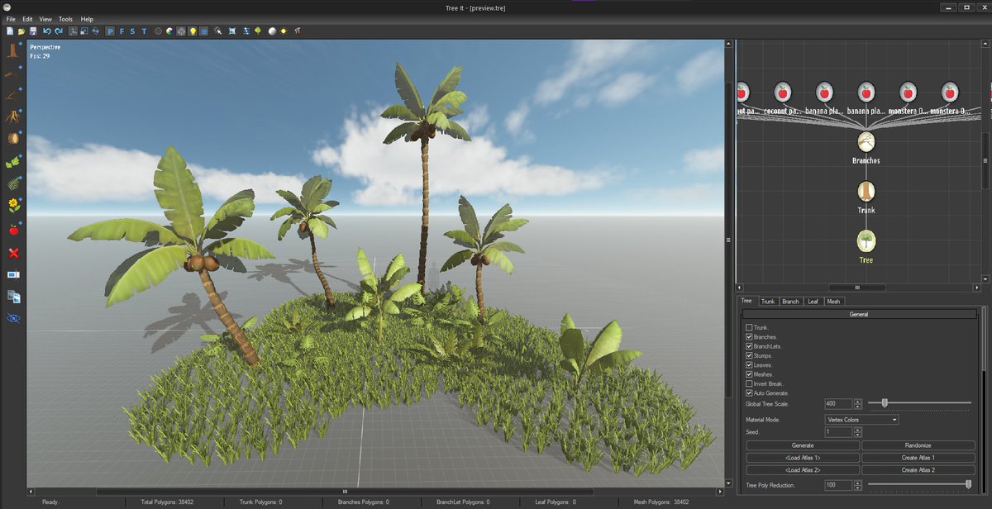Click the cut log icon in sidebar

13,138
